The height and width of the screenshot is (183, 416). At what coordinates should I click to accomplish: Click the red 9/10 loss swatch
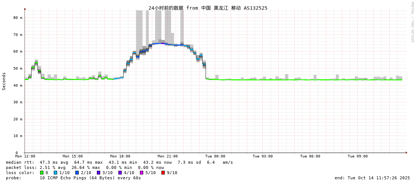163,173
